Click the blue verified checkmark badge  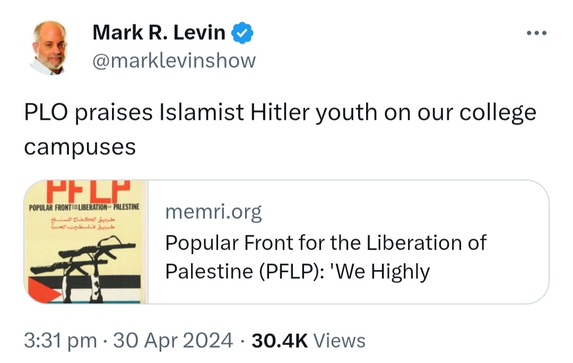click(x=242, y=33)
